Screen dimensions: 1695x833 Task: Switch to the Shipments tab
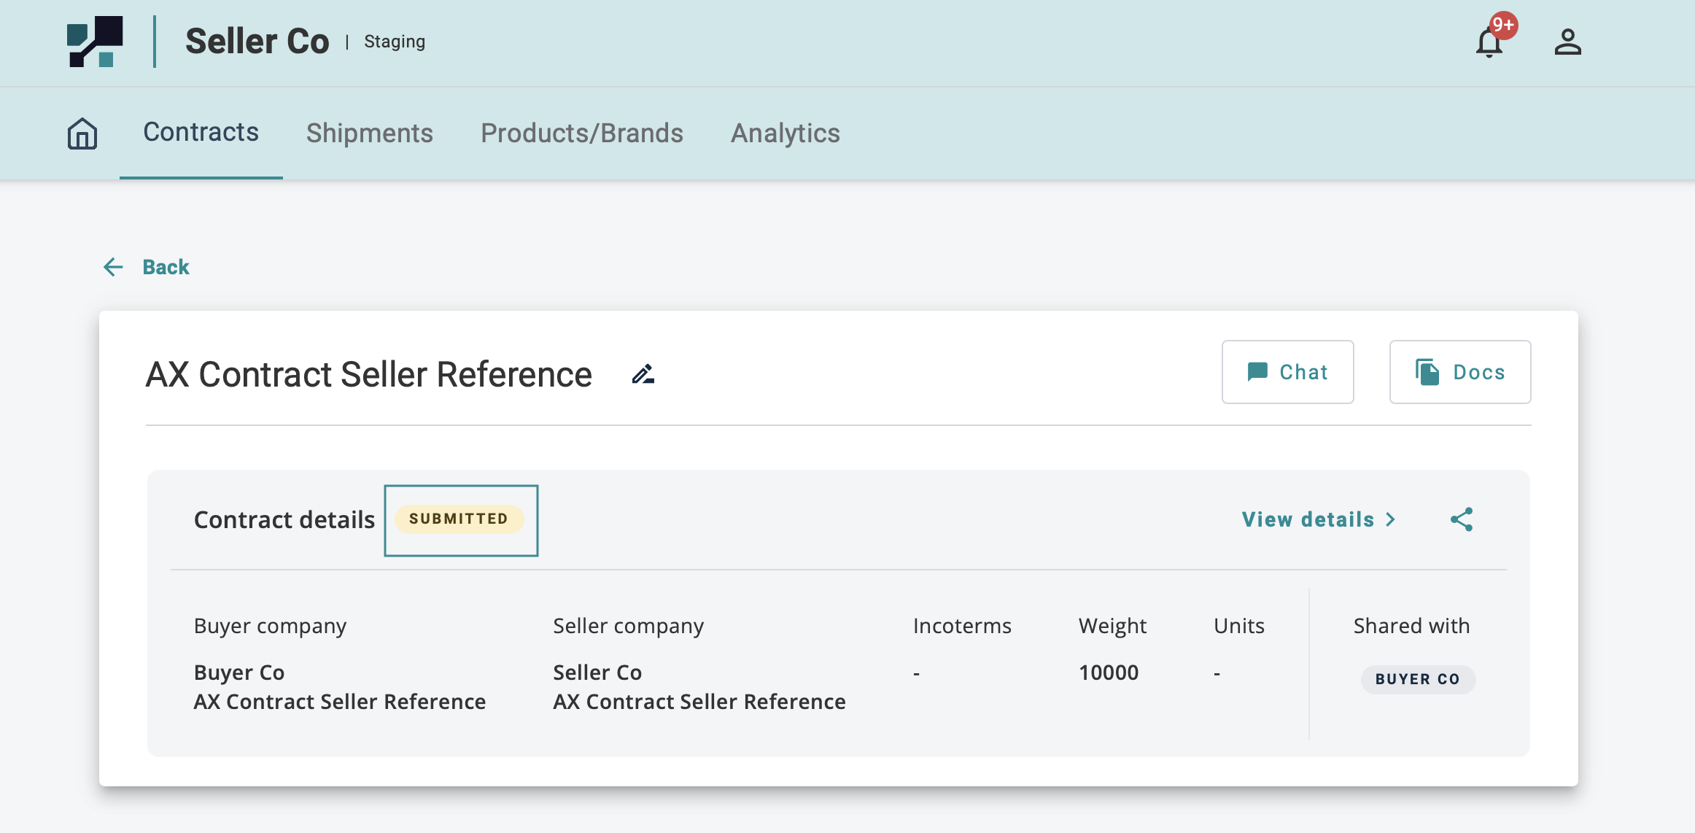pyautogui.click(x=369, y=133)
